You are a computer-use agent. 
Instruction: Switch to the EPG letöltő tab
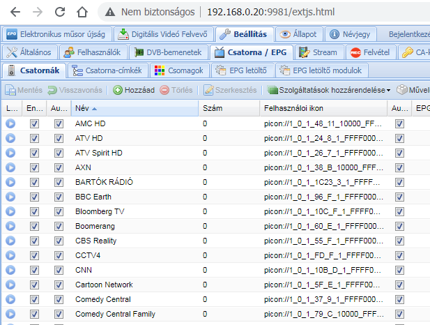[x=243, y=70]
